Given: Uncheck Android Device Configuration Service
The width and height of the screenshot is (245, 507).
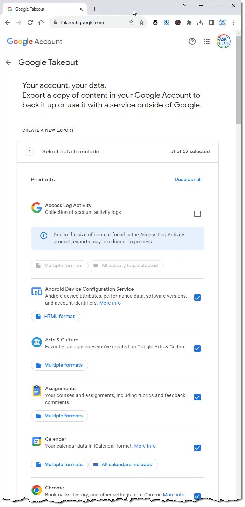Looking at the screenshot, I should [x=197, y=298].
